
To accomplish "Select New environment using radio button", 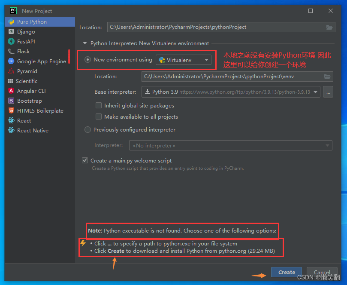I will click(88, 60).
